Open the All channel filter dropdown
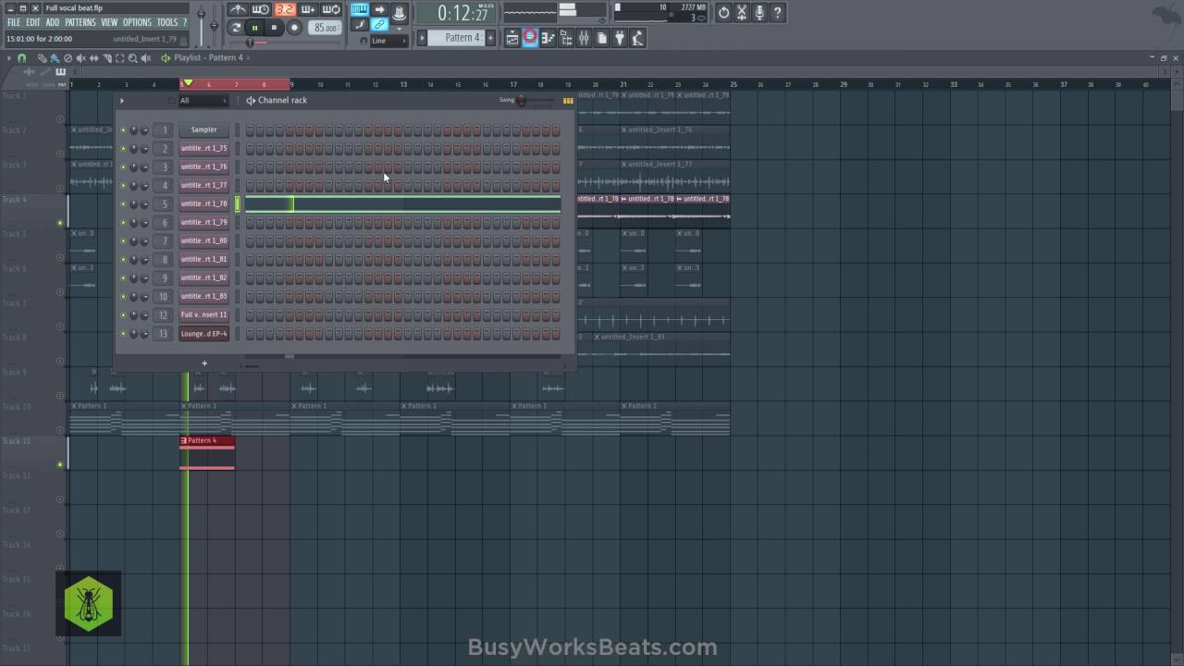Viewport: 1184px width, 666px height. (203, 100)
